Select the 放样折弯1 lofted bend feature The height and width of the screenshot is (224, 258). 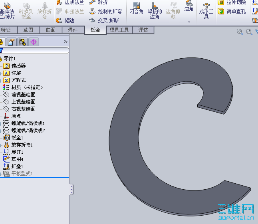click(18, 145)
